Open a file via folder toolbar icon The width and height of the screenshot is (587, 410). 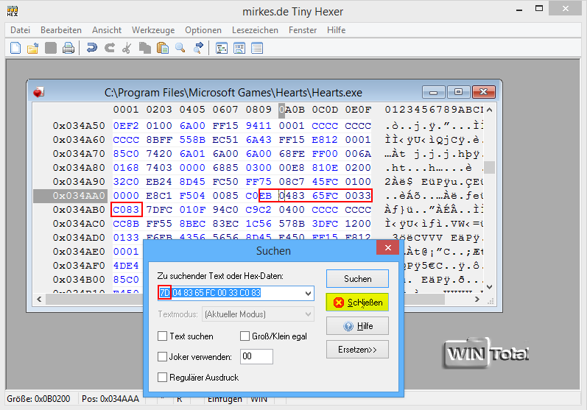pos(33,48)
